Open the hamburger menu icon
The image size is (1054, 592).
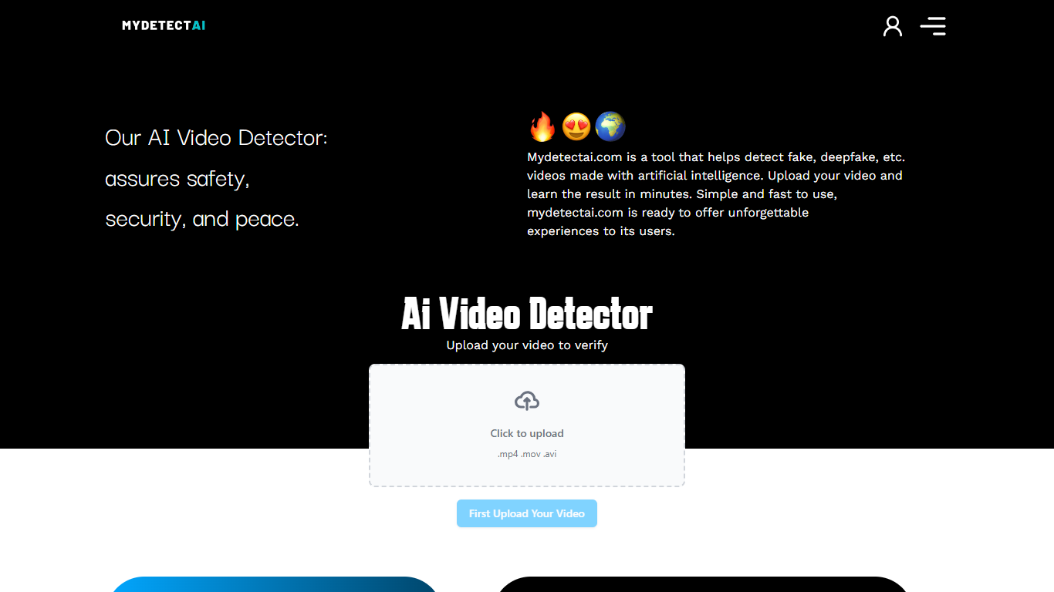[x=933, y=26]
